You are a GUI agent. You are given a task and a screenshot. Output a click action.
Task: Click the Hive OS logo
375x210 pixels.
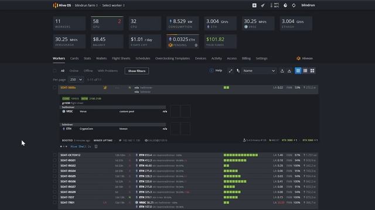point(62,5)
